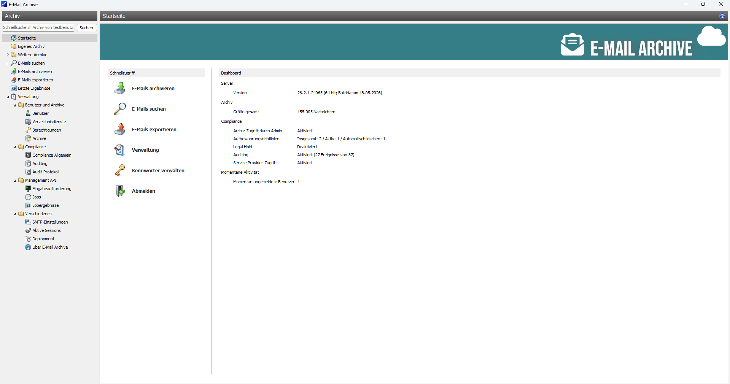730x384 pixels.
Task: Click 'Momentan angemeldete Benutzer' label
Action: [x=264, y=182]
